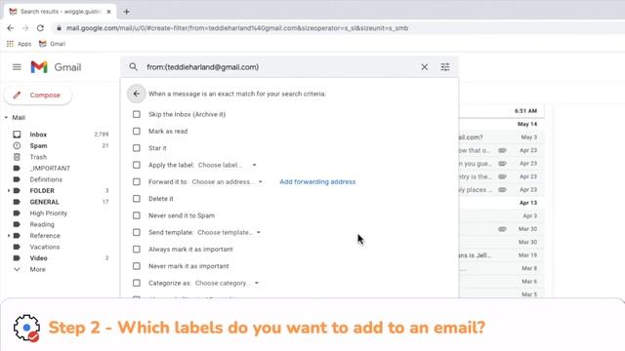This screenshot has width=625, height=351.
Task: Open the search options filter icon
Action: (x=445, y=67)
